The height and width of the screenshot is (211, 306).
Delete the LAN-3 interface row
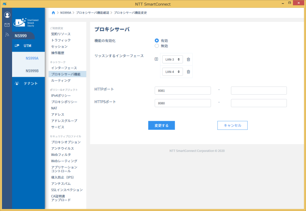tap(188, 59)
